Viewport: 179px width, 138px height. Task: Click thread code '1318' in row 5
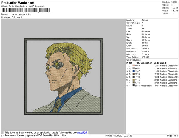pos(157,77)
